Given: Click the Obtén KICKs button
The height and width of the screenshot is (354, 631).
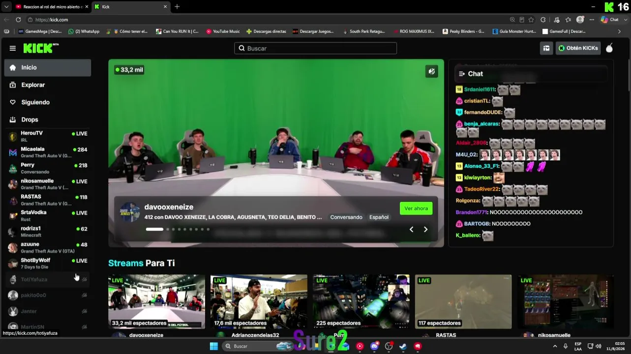Looking at the screenshot, I should pos(578,48).
